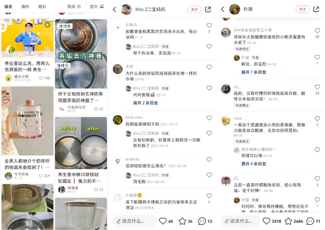This screenshot has width=325, height=230.
Task: Open 茶垢去污神器 before-after post thumbnail
Action: click(81, 54)
